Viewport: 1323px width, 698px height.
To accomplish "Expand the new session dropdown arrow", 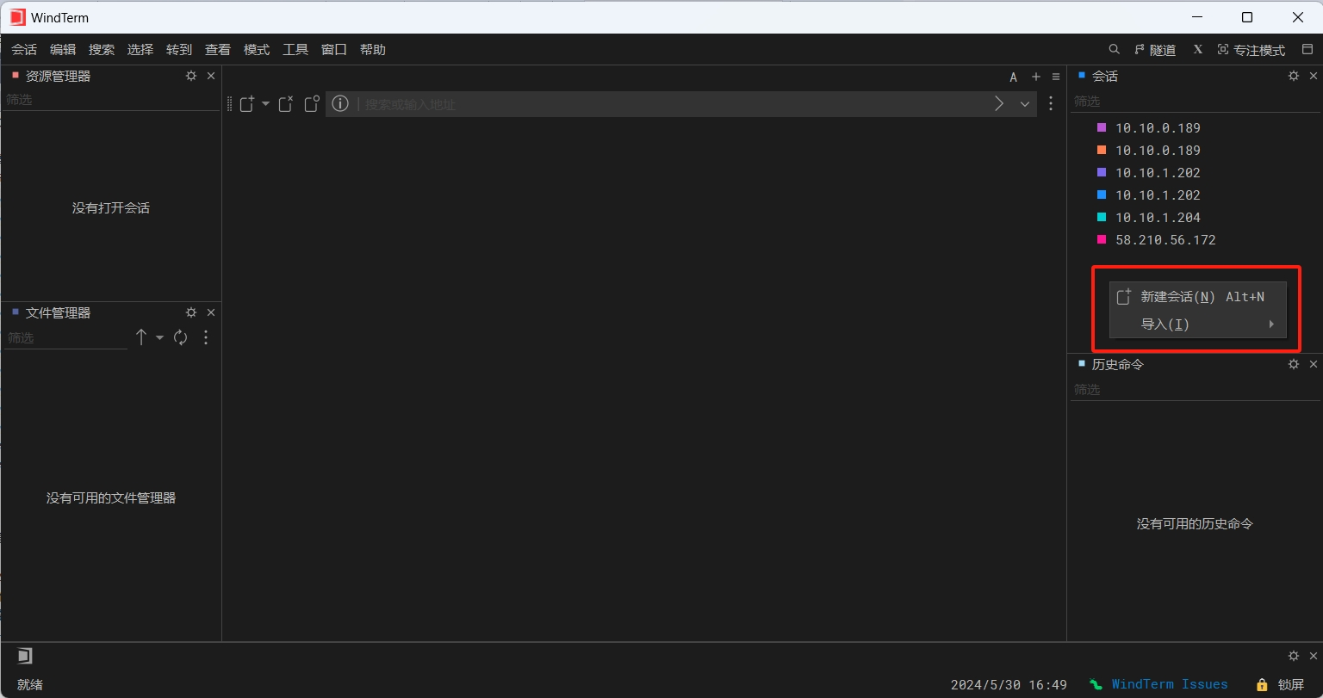I will click(x=265, y=103).
